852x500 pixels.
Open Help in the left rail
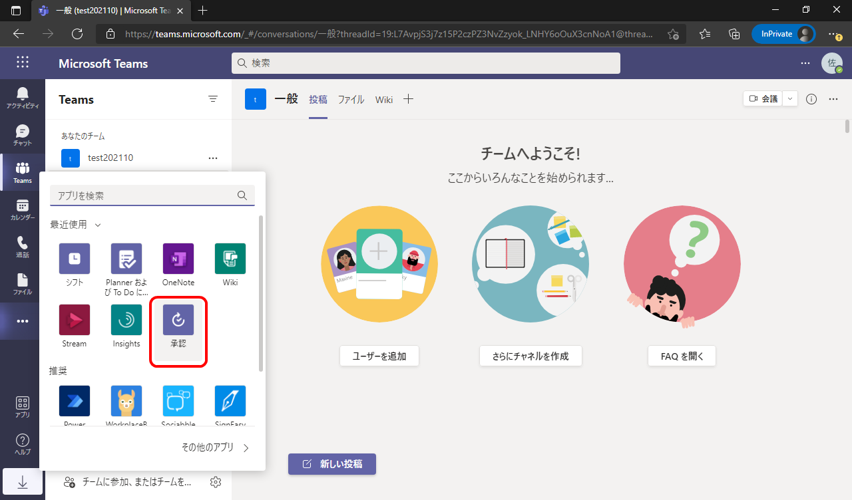click(x=23, y=444)
